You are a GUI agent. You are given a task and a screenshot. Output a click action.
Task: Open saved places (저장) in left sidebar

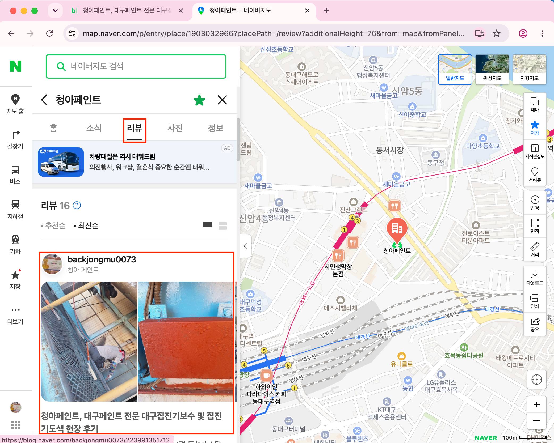tap(15, 279)
